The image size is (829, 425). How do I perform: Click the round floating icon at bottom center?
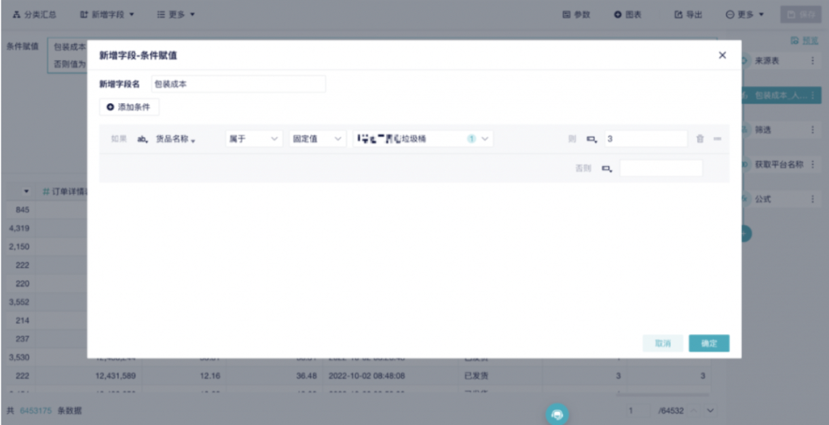click(557, 414)
